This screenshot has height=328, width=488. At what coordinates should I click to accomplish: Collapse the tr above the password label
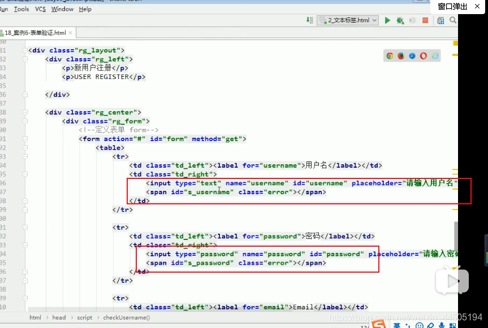tap(25, 228)
